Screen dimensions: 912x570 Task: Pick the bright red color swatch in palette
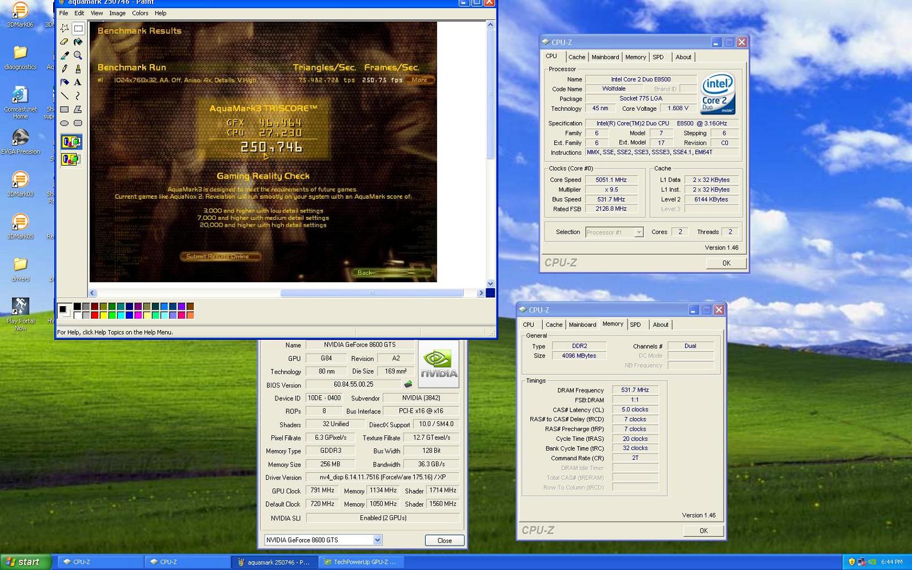94,315
